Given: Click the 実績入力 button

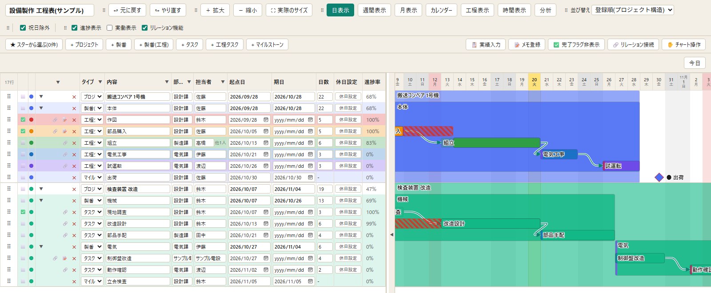Looking at the screenshot, I should pyautogui.click(x=486, y=44).
